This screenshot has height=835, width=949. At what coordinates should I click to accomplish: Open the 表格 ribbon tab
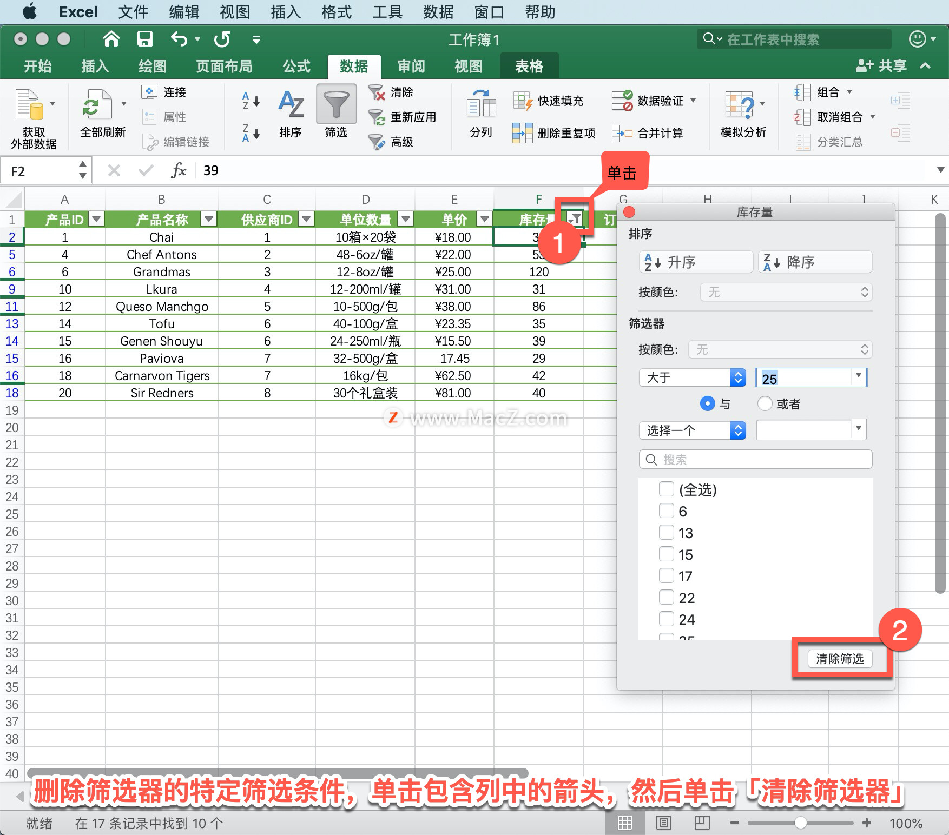pyautogui.click(x=529, y=66)
